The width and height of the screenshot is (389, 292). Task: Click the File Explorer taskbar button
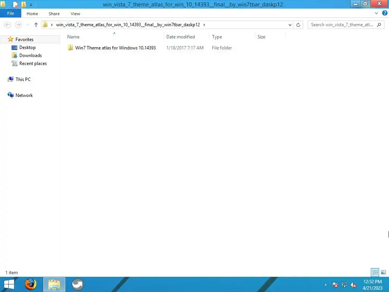(54, 284)
